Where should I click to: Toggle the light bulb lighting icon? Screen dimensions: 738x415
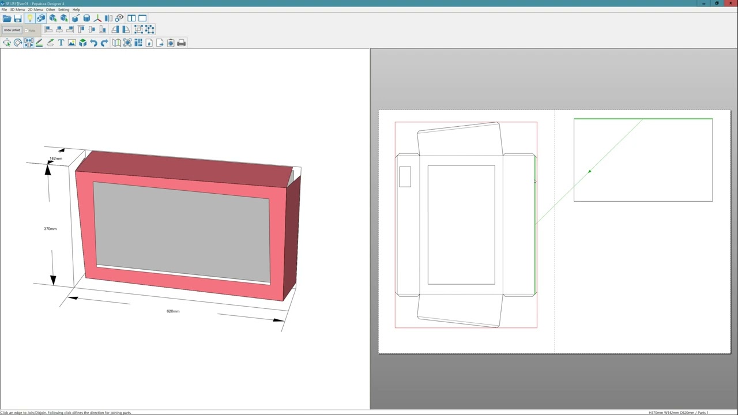pos(30,18)
